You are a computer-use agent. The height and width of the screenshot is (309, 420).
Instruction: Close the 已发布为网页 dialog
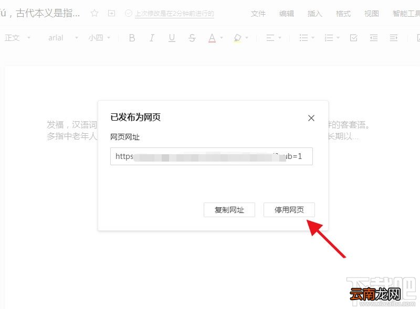[x=311, y=118]
